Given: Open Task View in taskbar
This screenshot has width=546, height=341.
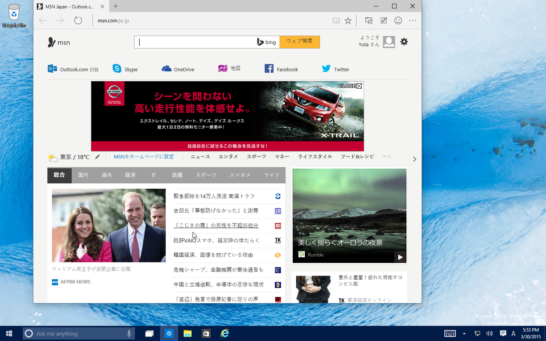Looking at the screenshot, I should (149, 334).
